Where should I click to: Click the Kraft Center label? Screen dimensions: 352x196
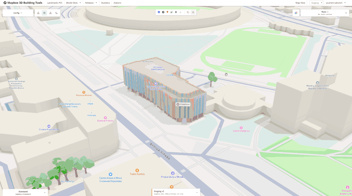click(148, 62)
